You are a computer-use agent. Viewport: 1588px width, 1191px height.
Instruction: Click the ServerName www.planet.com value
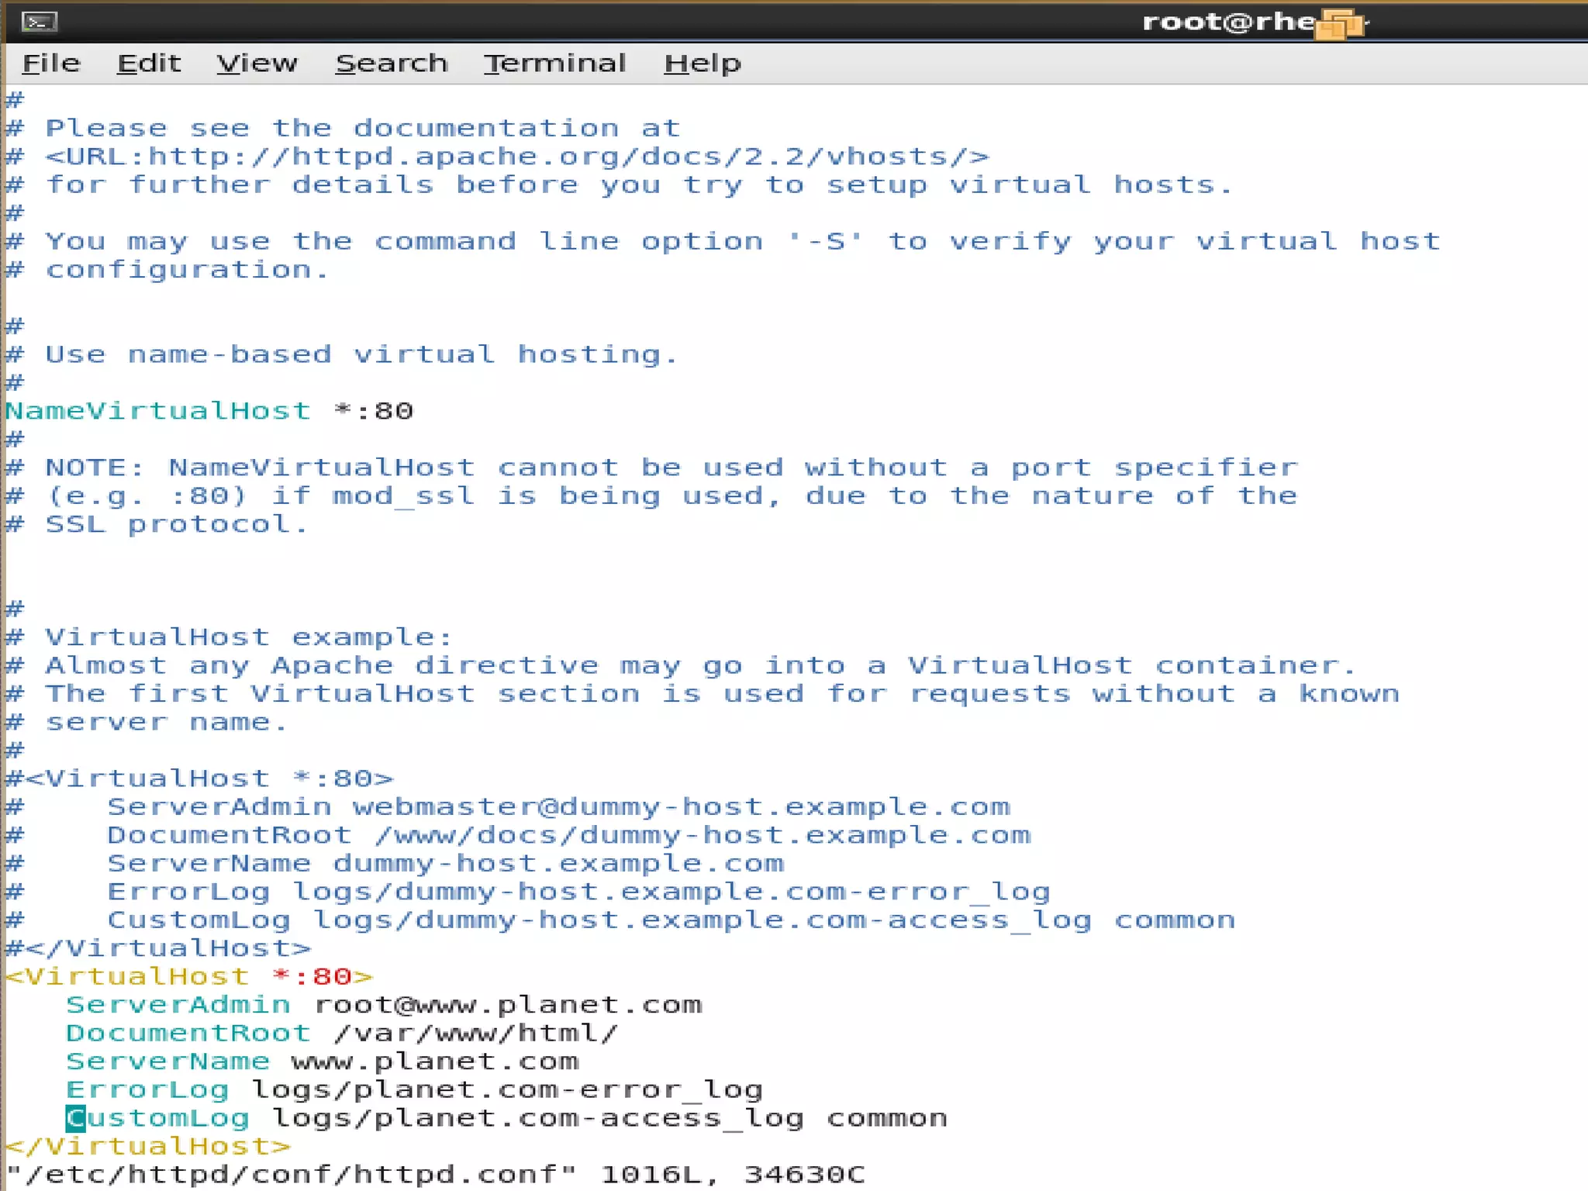[x=435, y=1062]
